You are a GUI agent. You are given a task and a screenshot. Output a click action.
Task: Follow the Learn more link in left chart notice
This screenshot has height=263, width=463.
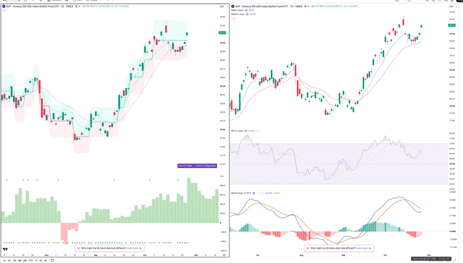(x=132, y=248)
